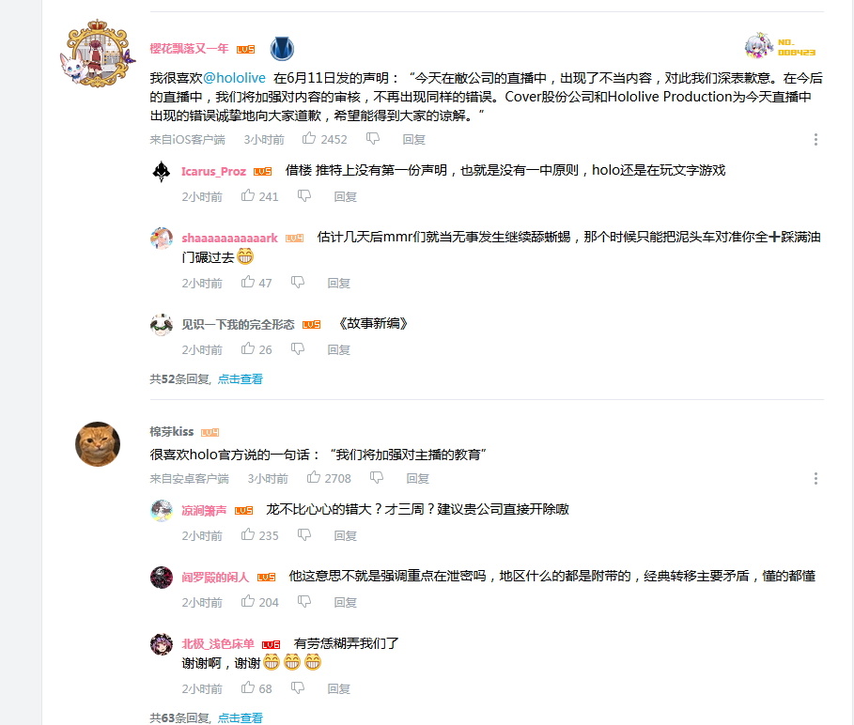The image size is (854, 725).
Task: Open username Icarus_Proz's profile
Action: pos(213,172)
